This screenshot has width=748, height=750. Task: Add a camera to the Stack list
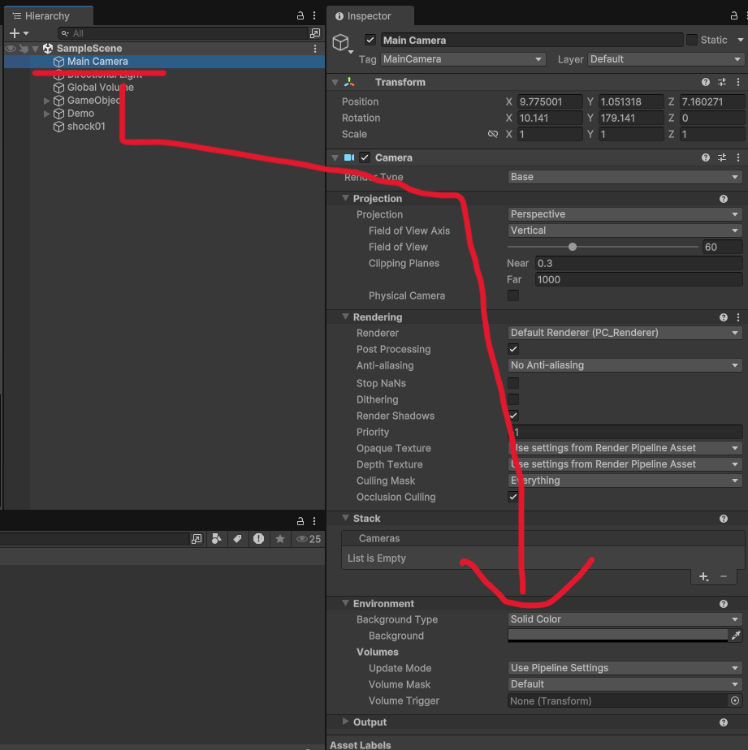(704, 576)
